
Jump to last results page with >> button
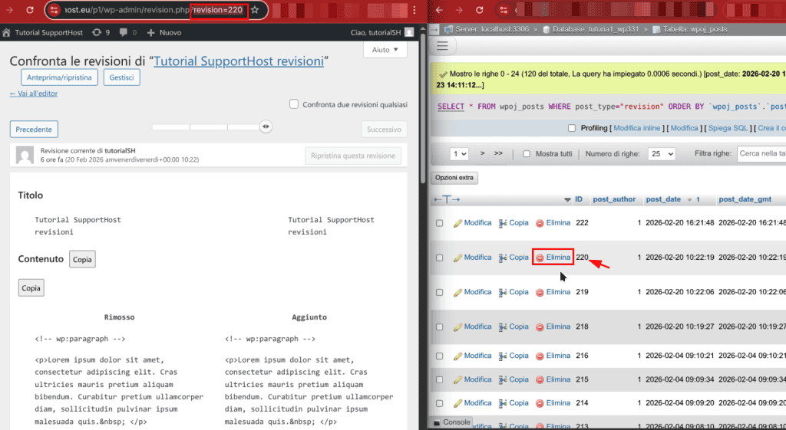[x=498, y=153]
